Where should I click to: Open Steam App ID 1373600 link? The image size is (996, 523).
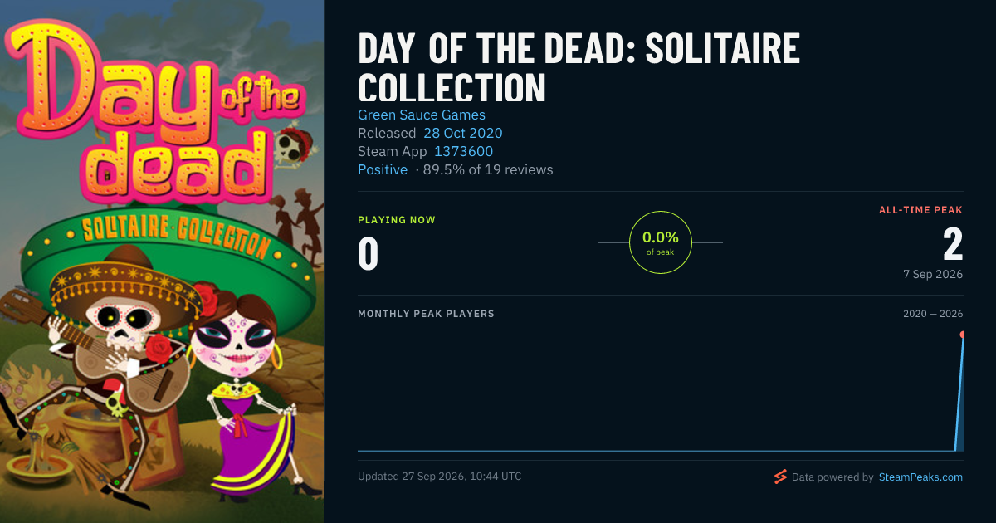(x=464, y=151)
